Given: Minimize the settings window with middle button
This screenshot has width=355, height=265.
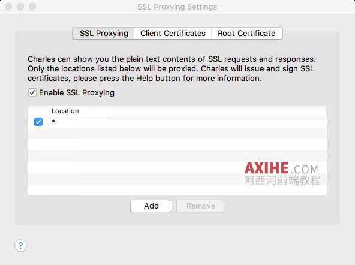Looking at the screenshot, I should 20,7.
